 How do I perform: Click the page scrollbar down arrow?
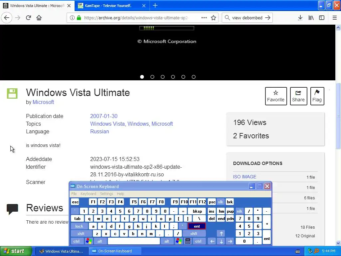[x=338, y=243]
